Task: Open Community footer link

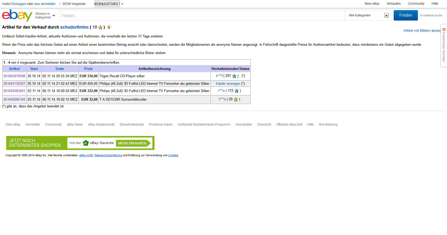Action: point(54,125)
